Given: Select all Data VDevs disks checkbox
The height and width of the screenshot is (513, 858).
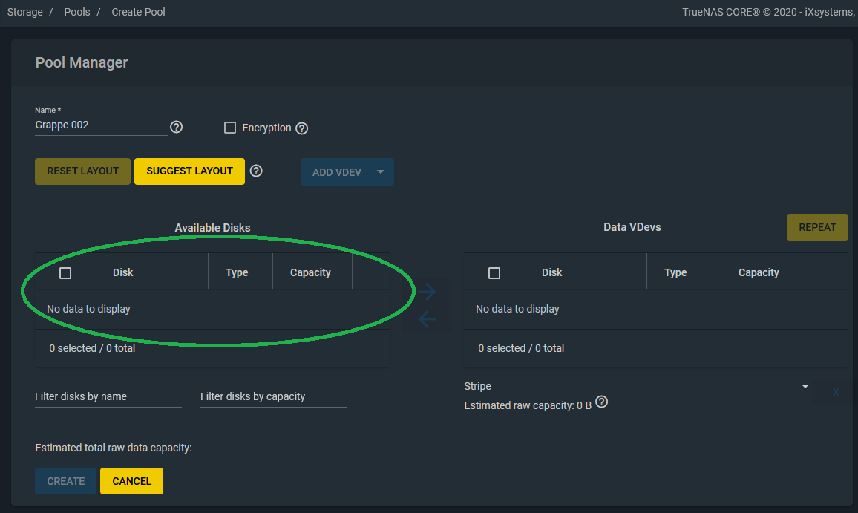Looking at the screenshot, I should tap(494, 272).
